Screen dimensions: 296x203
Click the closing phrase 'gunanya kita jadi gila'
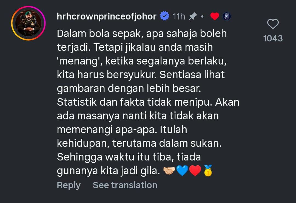(x=108, y=171)
